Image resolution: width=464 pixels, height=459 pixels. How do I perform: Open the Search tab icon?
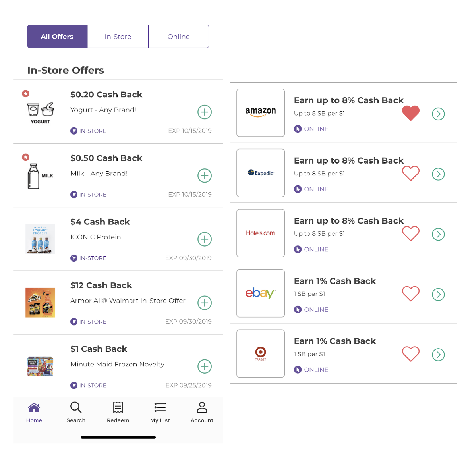[x=76, y=407]
